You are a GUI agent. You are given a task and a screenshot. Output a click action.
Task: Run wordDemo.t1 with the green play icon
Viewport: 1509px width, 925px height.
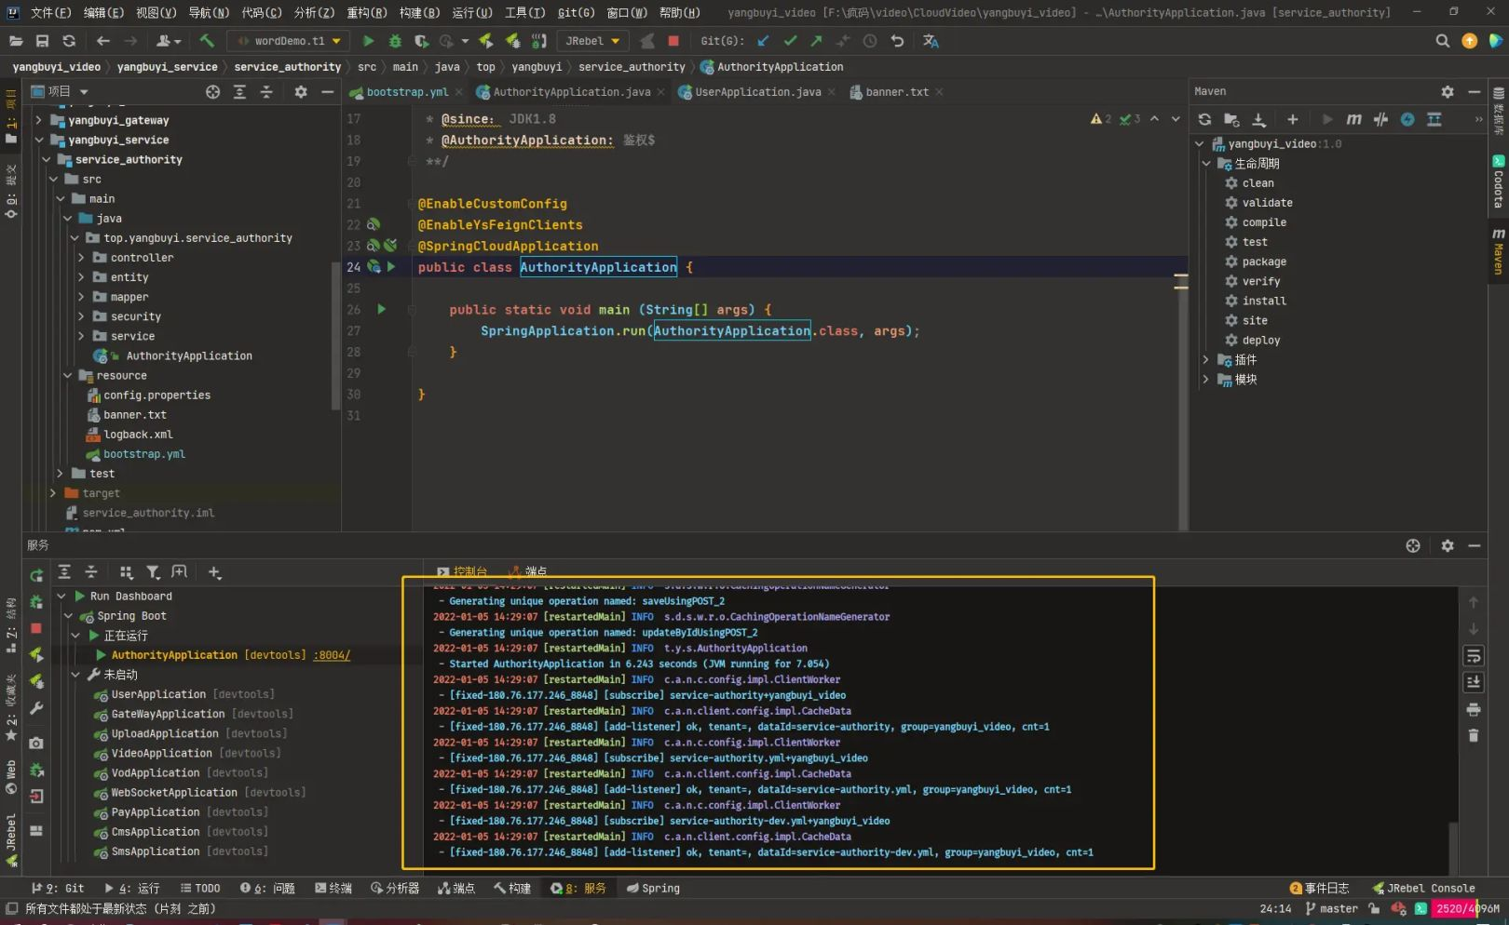click(x=368, y=41)
